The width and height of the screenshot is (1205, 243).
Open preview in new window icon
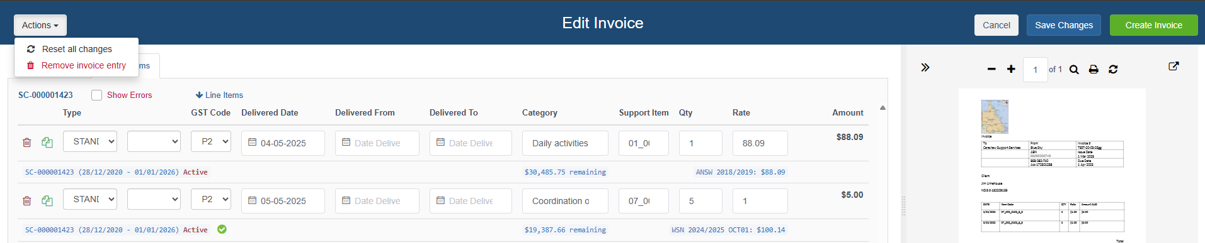(x=1174, y=66)
